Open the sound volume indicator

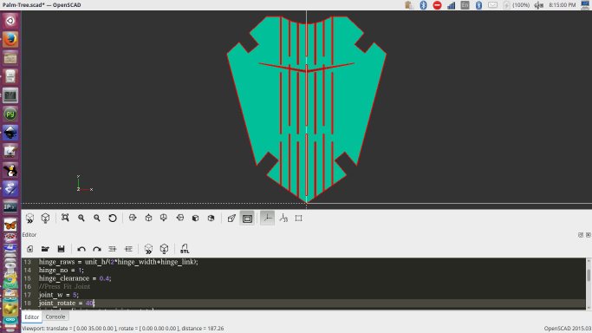539,5
